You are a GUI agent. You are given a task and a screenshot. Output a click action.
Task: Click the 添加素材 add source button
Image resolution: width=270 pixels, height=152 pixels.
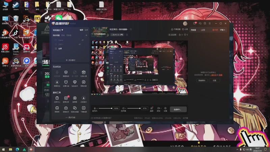(71, 60)
